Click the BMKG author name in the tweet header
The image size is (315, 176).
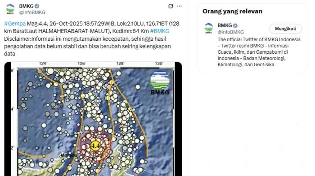tap(26, 6)
